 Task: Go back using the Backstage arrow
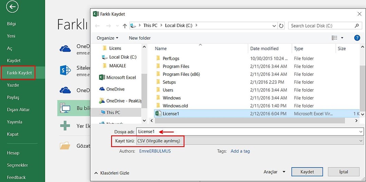coord(12,7)
